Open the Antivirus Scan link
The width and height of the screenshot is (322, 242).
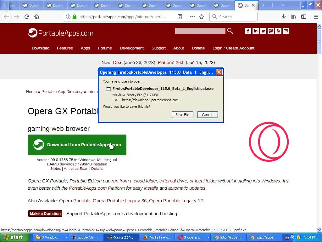[76, 169]
